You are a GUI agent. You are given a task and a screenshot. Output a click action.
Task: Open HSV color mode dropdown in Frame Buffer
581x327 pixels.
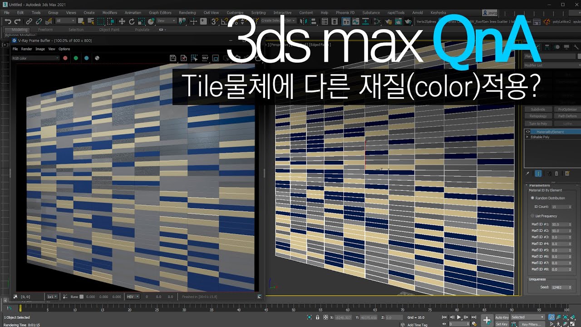pos(133,297)
